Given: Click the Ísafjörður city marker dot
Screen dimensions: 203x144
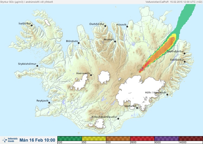Looking at the screenshot, I should tap(31, 25).
